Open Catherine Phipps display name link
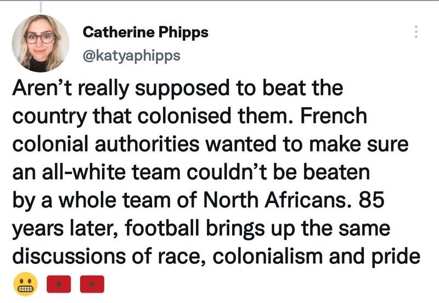 [x=145, y=32]
